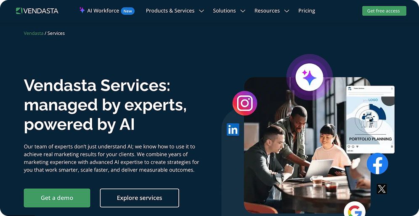Viewport: 419px width, 216px height.
Task: Open the Pricing menu item
Action: (307, 10)
